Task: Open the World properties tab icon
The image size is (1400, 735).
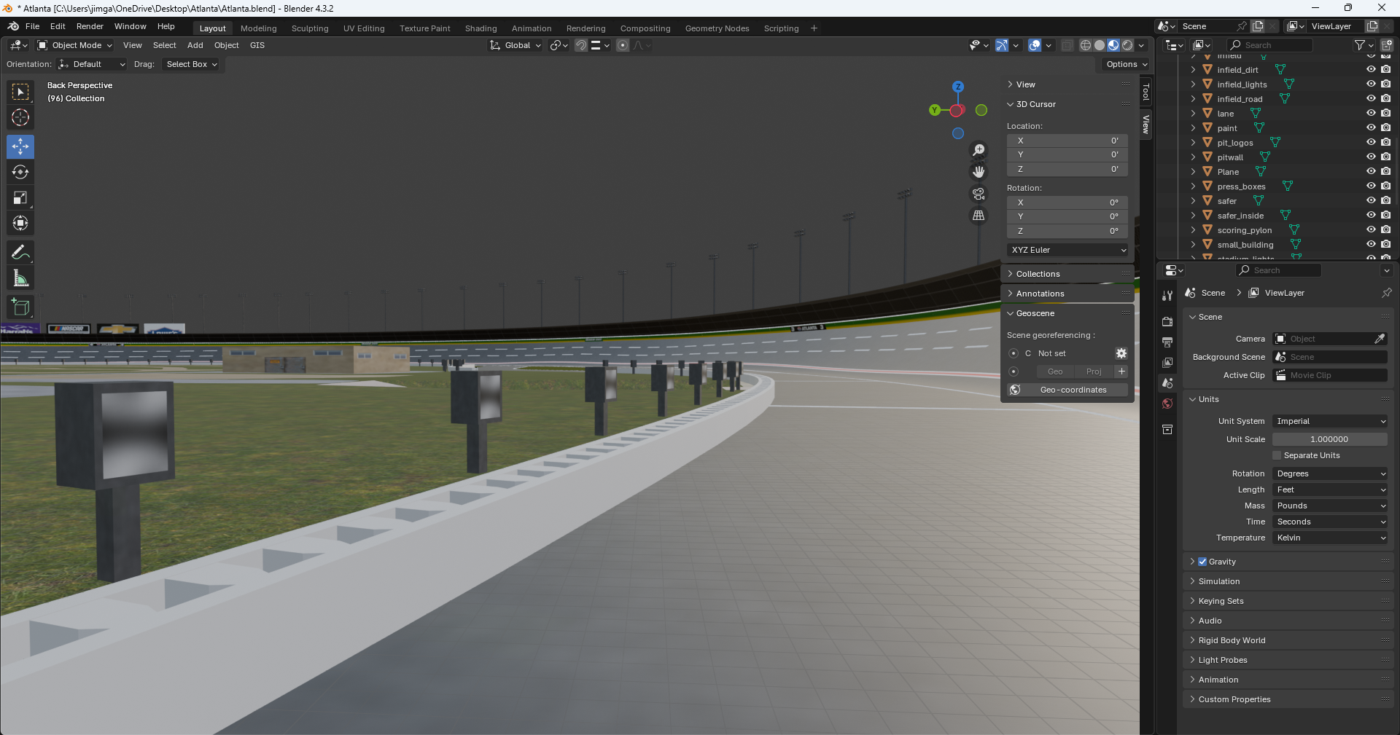Action: pos(1167,404)
